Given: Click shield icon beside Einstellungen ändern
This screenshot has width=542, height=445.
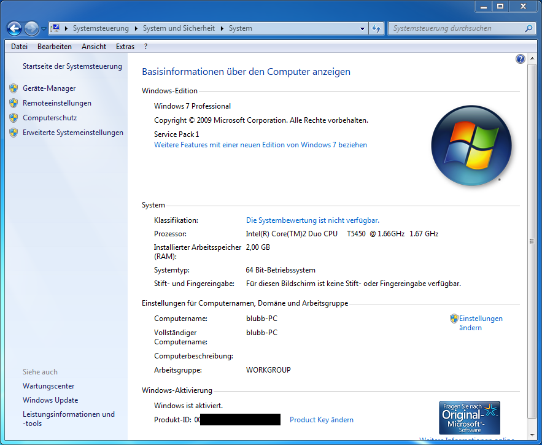Looking at the screenshot, I should click(x=454, y=319).
